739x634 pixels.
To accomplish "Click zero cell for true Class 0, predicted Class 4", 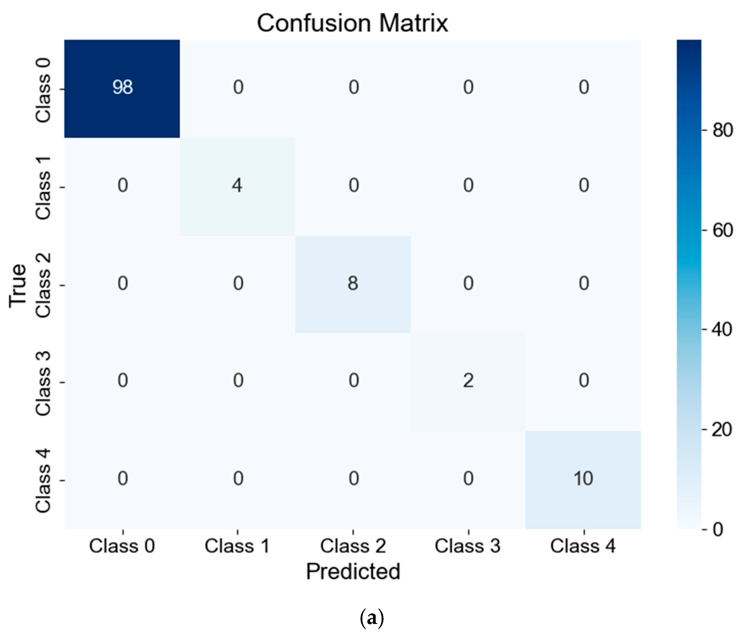I will point(583,88).
